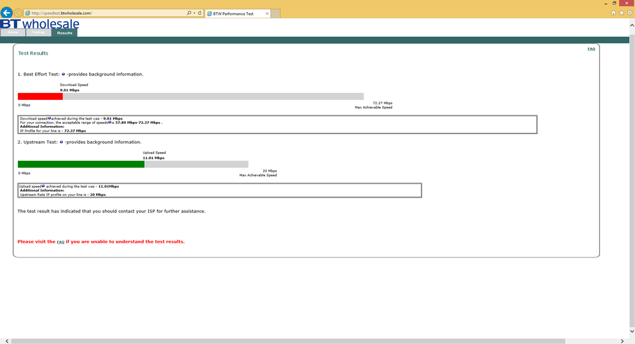Switch to the Testing tab
The image size is (635, 344).
pos(39,32)
